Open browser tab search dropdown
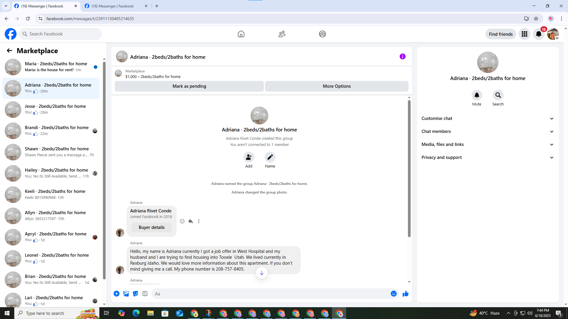This screenshot has width=568, height=319. [x=6, y=6]
